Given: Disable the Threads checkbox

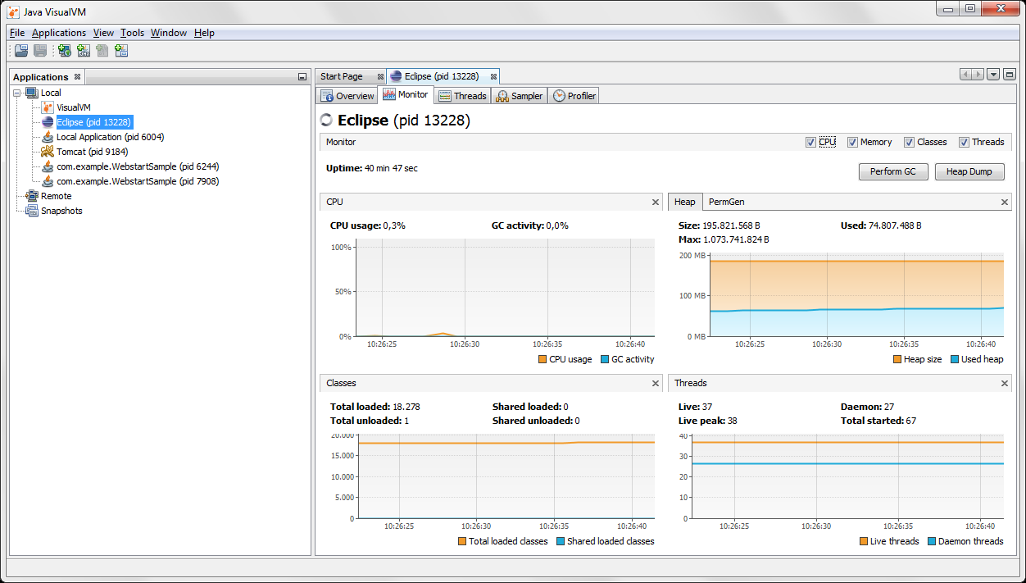Looking at the screenshot, I should point(964,142).
